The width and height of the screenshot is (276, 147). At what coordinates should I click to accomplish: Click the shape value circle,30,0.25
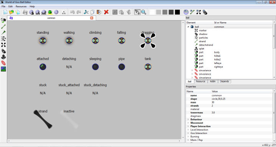tap(219, 99)
